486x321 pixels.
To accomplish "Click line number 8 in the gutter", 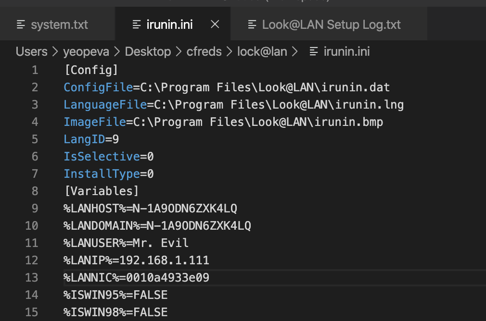I will tap(35, 191).
